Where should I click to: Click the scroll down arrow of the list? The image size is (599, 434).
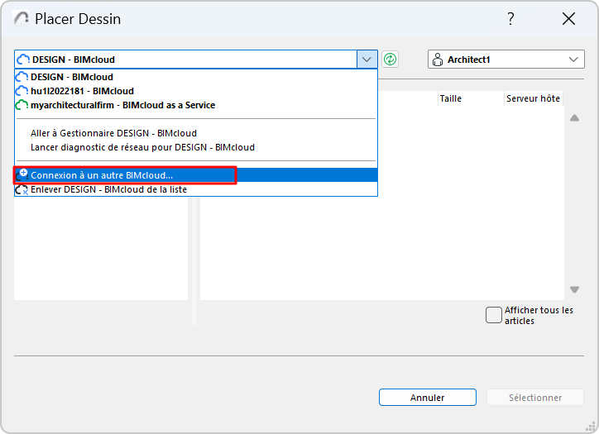click(575, 289)
